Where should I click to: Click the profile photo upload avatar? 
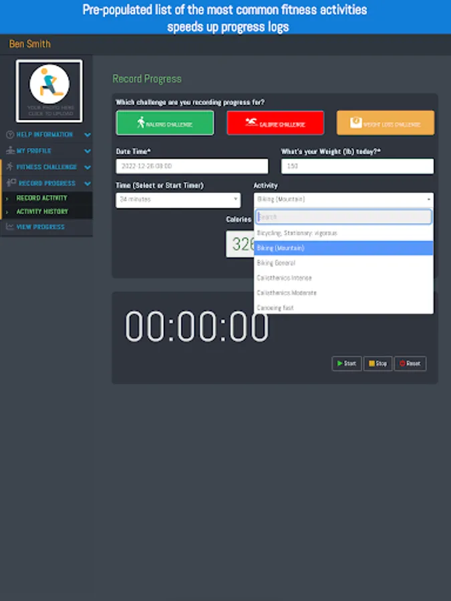click(49, 91)
